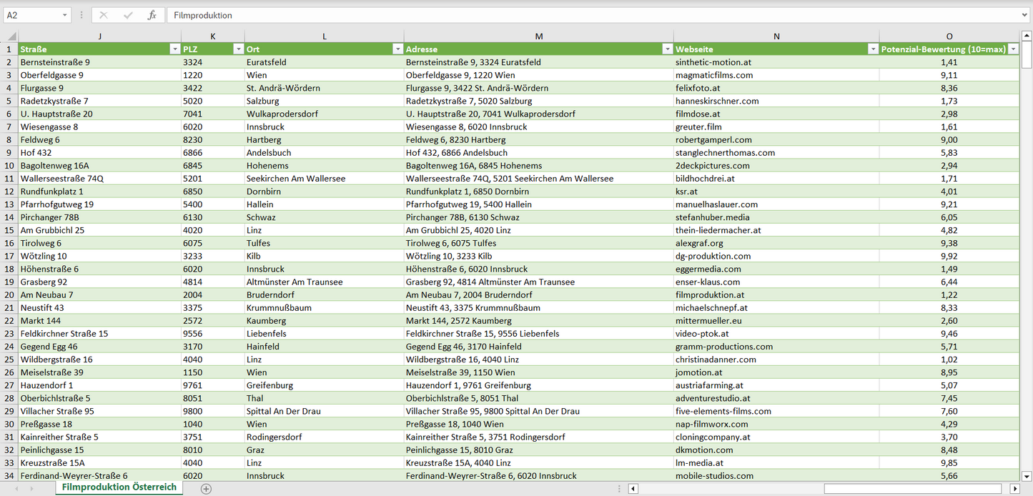Click the horizontal scroll right arrow
Viewport: 1033px width, 496px height.
pos(1014,489)
